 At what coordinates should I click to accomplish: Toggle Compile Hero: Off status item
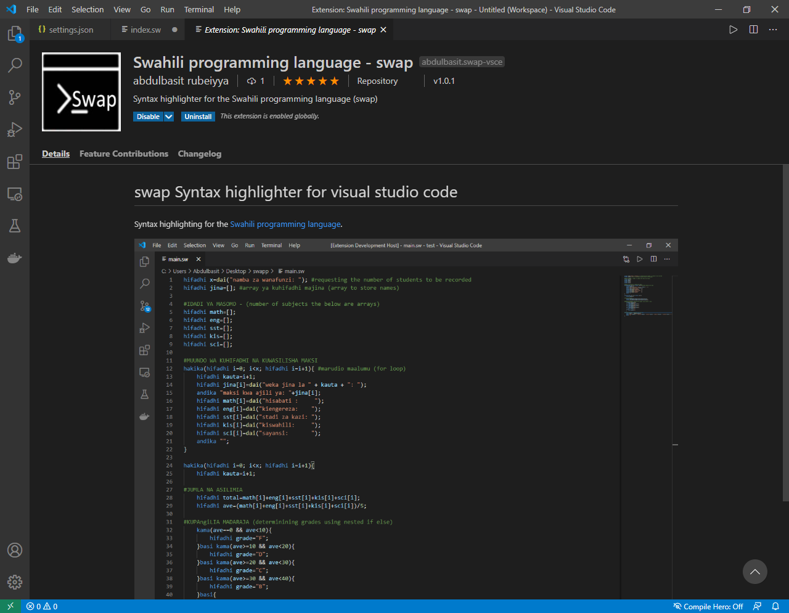point(708,606)
